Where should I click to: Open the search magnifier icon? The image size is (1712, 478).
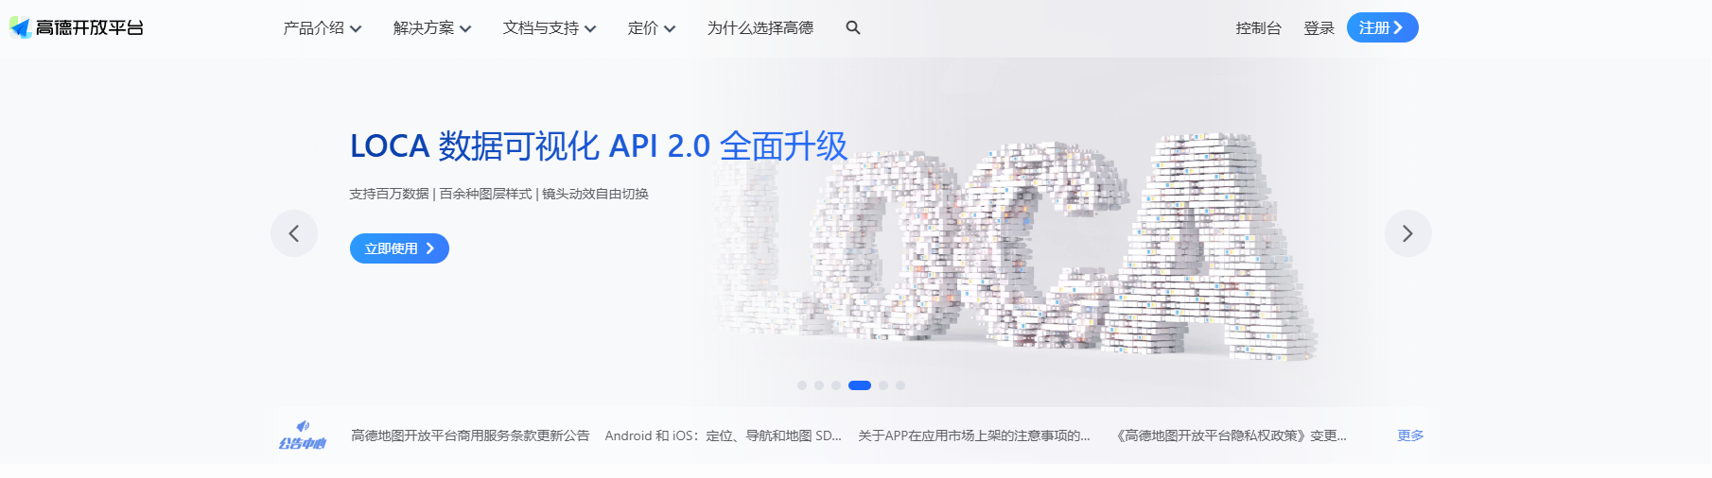pyautogui.click(x=853, y=27)
